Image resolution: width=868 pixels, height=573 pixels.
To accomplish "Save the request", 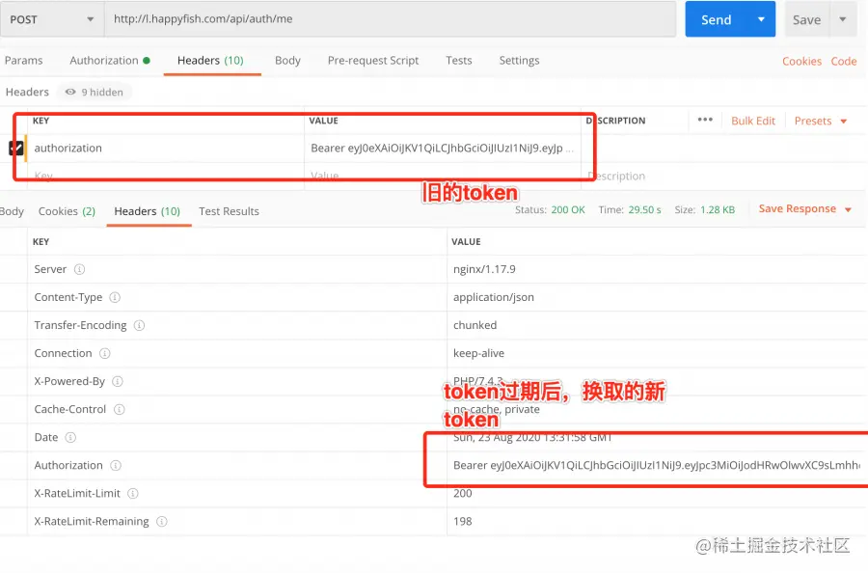I will coord(806,20).
